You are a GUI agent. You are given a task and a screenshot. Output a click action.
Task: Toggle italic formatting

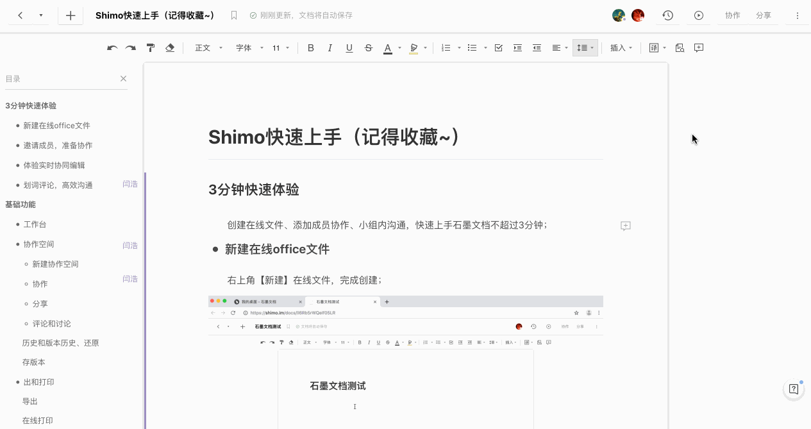click(x=330, y=48)
